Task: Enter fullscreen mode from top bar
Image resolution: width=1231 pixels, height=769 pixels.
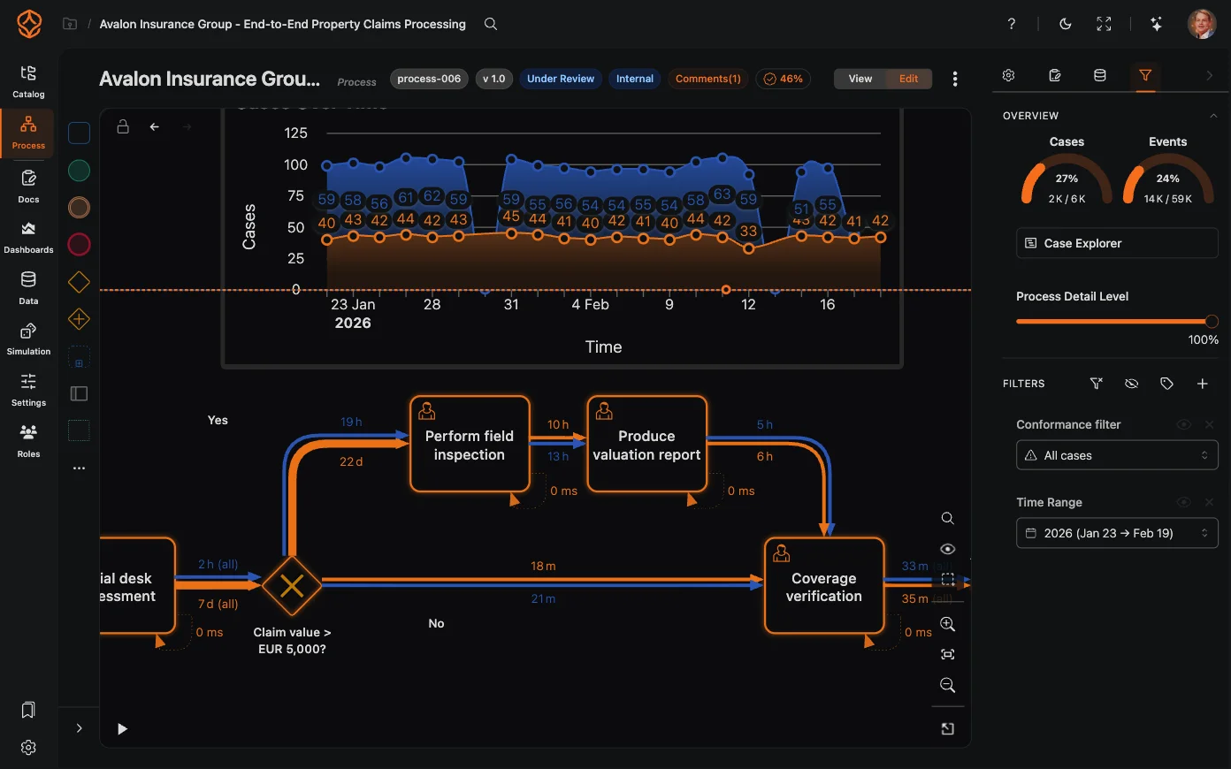Action: tap(1104, 24)
